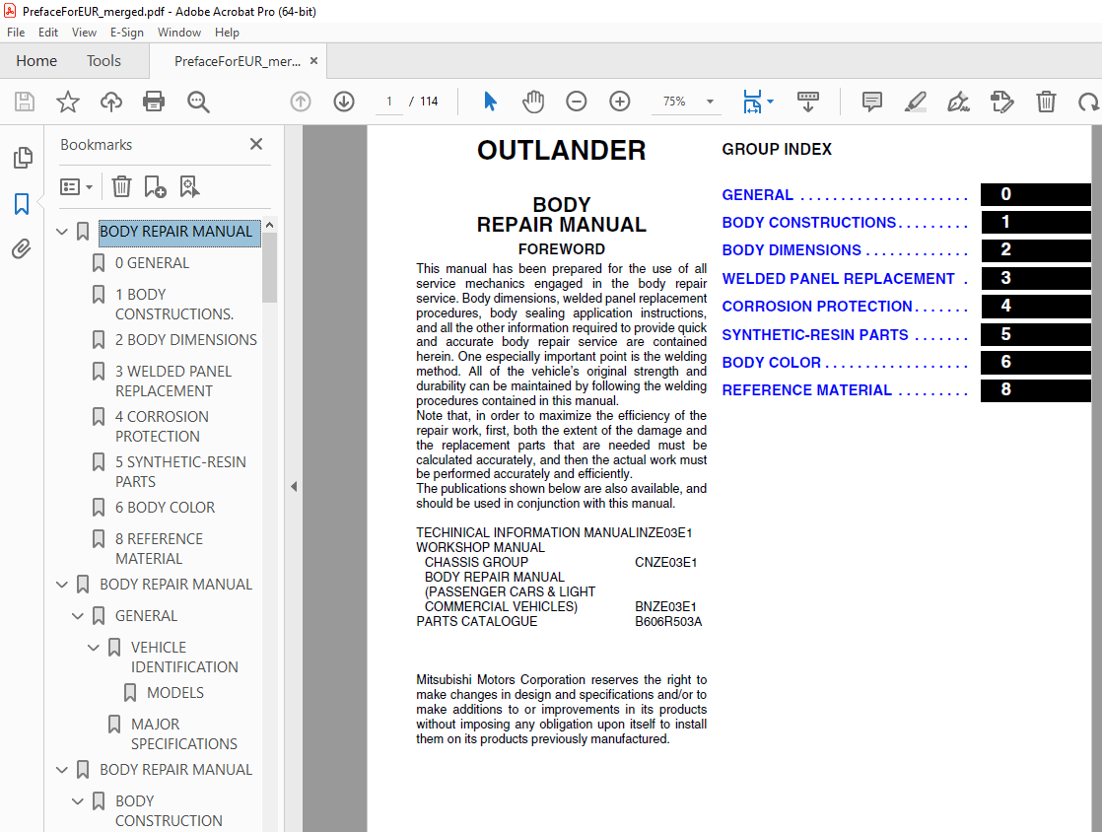Open the zoom level dropdown showing 75%
1102x832 pixels.
[686, 102]
